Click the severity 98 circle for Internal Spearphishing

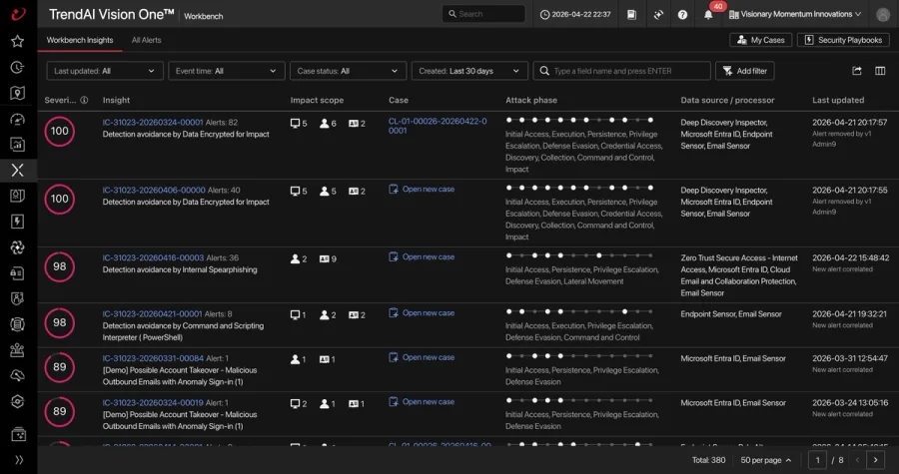(60, 266)
